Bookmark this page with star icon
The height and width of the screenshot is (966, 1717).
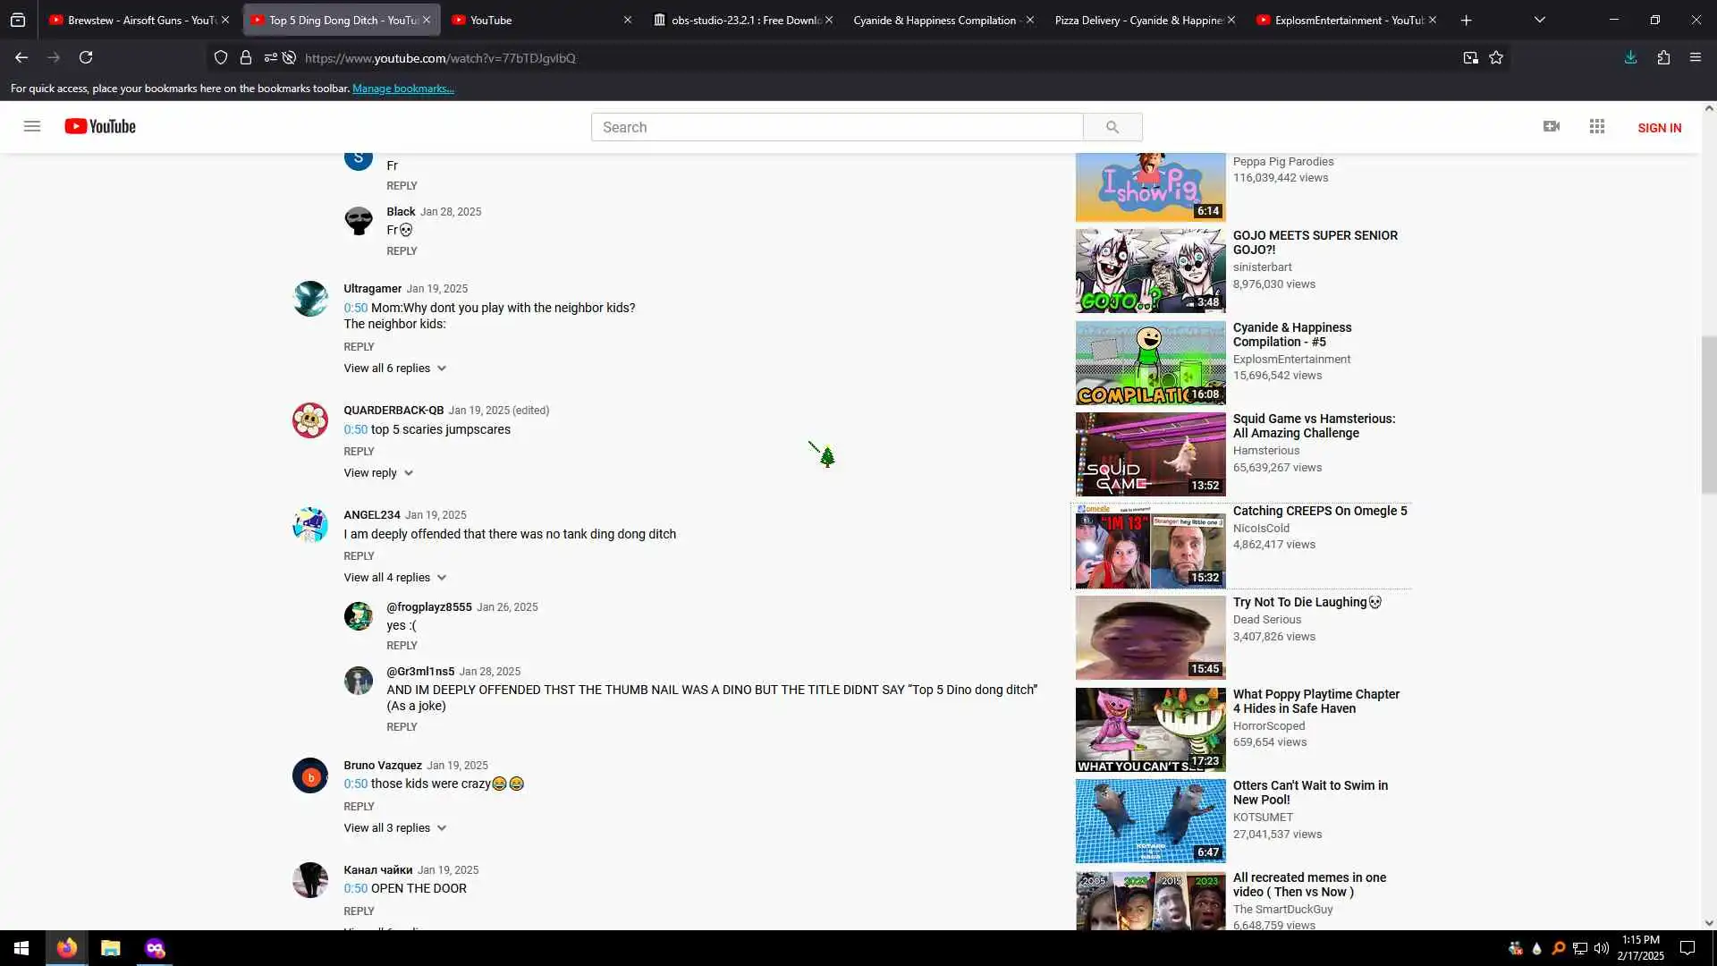(1496, 58)
